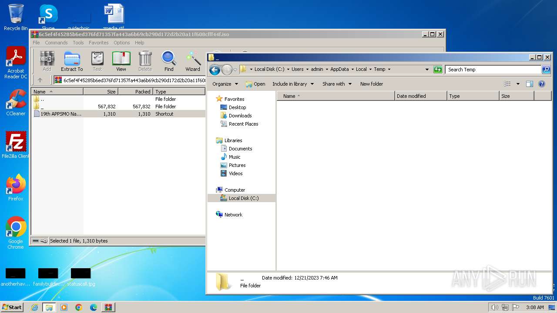Viewport: 557px width, 313px height.
Task: Expand the Share with dropdown
Action: [x=337, y=84]
